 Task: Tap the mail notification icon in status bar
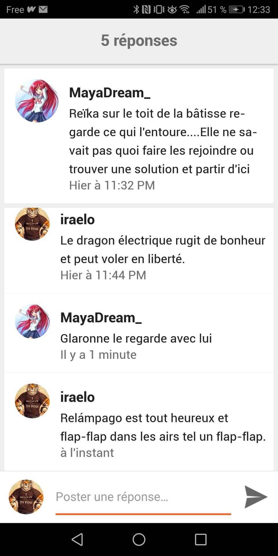point(43,9)
